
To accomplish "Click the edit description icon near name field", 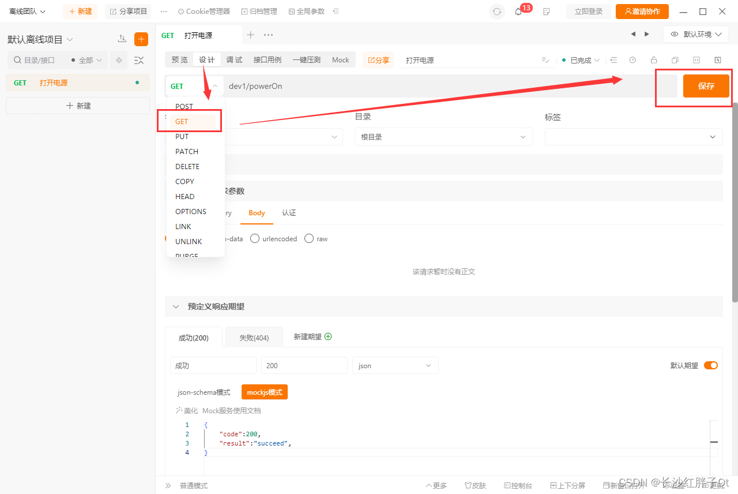I will click(545, 60).
